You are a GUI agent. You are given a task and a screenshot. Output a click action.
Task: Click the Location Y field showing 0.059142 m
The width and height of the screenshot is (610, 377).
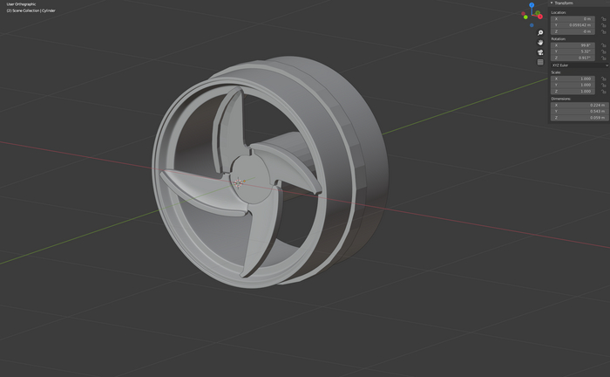[x=573, y=25]
